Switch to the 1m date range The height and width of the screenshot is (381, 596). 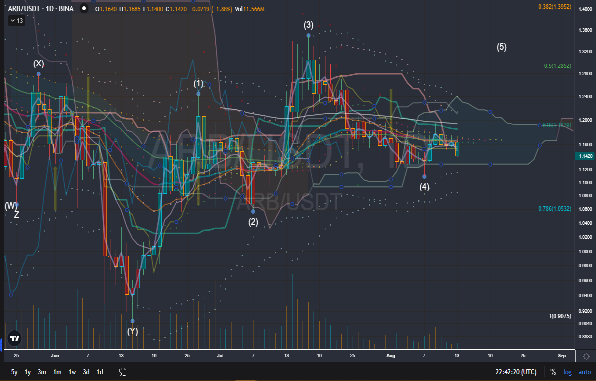(57, 372)
